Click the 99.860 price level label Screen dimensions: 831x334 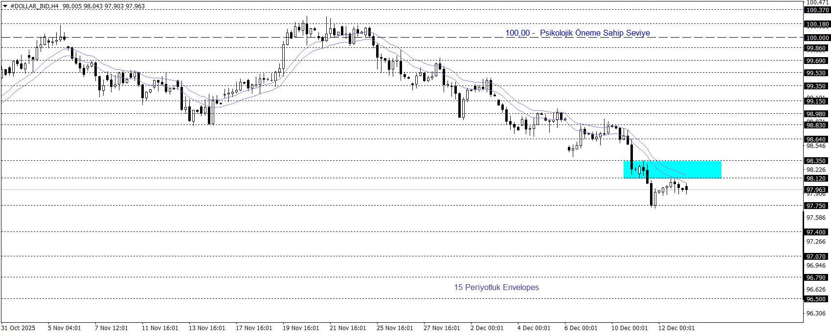click(x=816, y=48)
